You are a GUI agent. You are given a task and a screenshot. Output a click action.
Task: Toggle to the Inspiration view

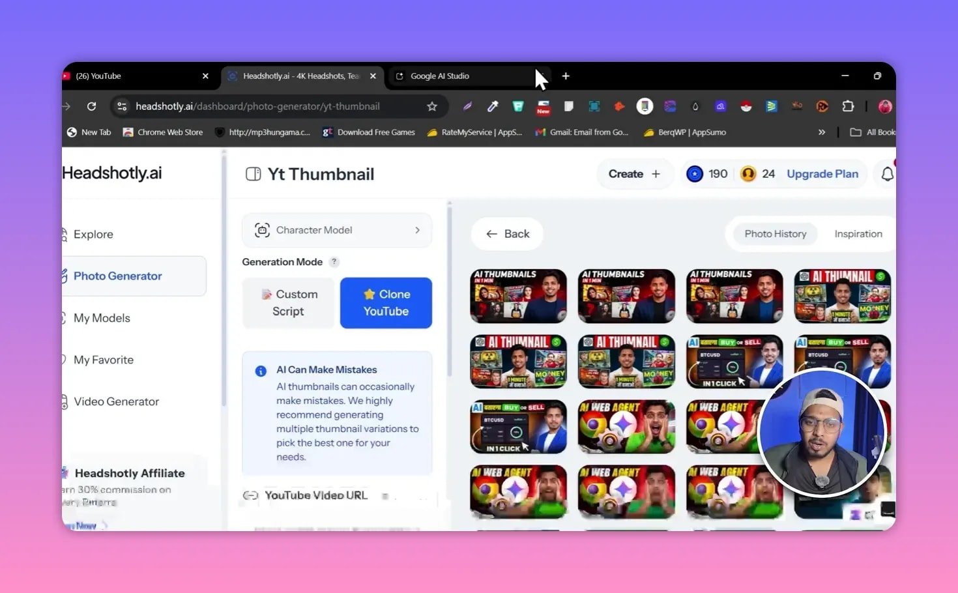pos(858,233)
